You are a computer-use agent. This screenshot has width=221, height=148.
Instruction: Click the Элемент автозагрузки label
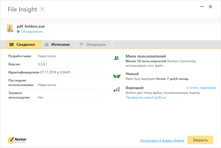[x=19, y=95]
